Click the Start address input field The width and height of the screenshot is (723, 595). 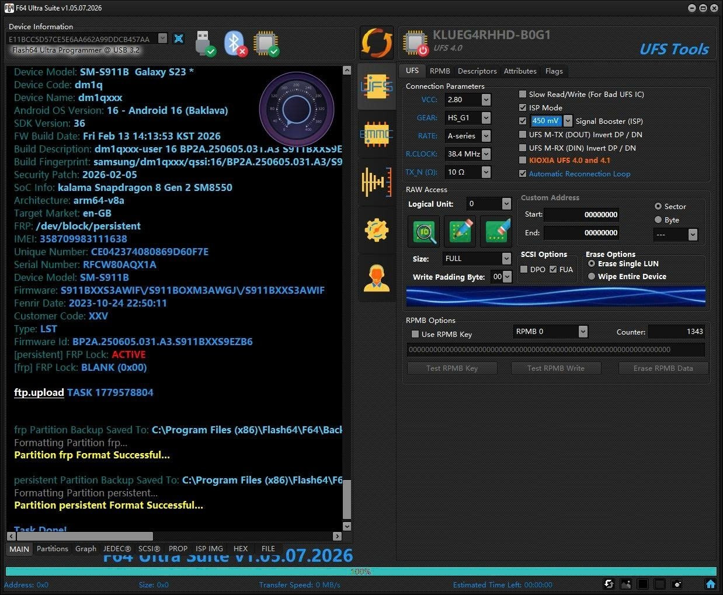(581, 214)
